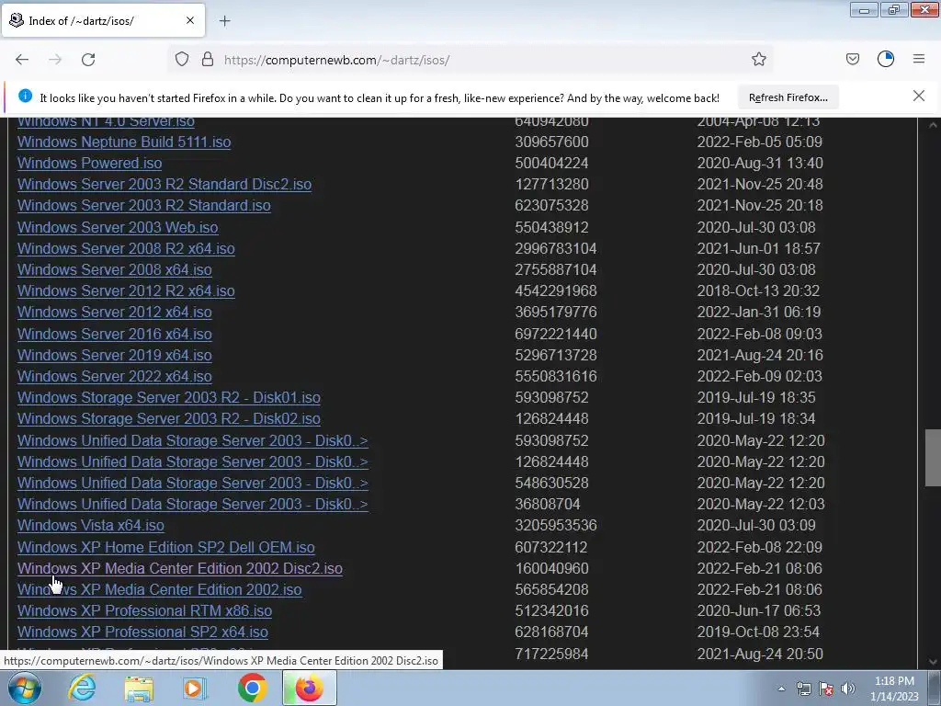
Task: Open Windows Server 2003 R2 Standard.iso link
Action: click(144, 205)
